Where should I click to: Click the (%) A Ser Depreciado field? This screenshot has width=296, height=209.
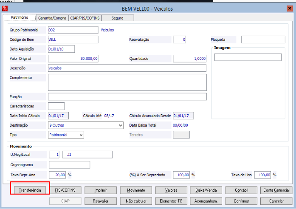181,175
